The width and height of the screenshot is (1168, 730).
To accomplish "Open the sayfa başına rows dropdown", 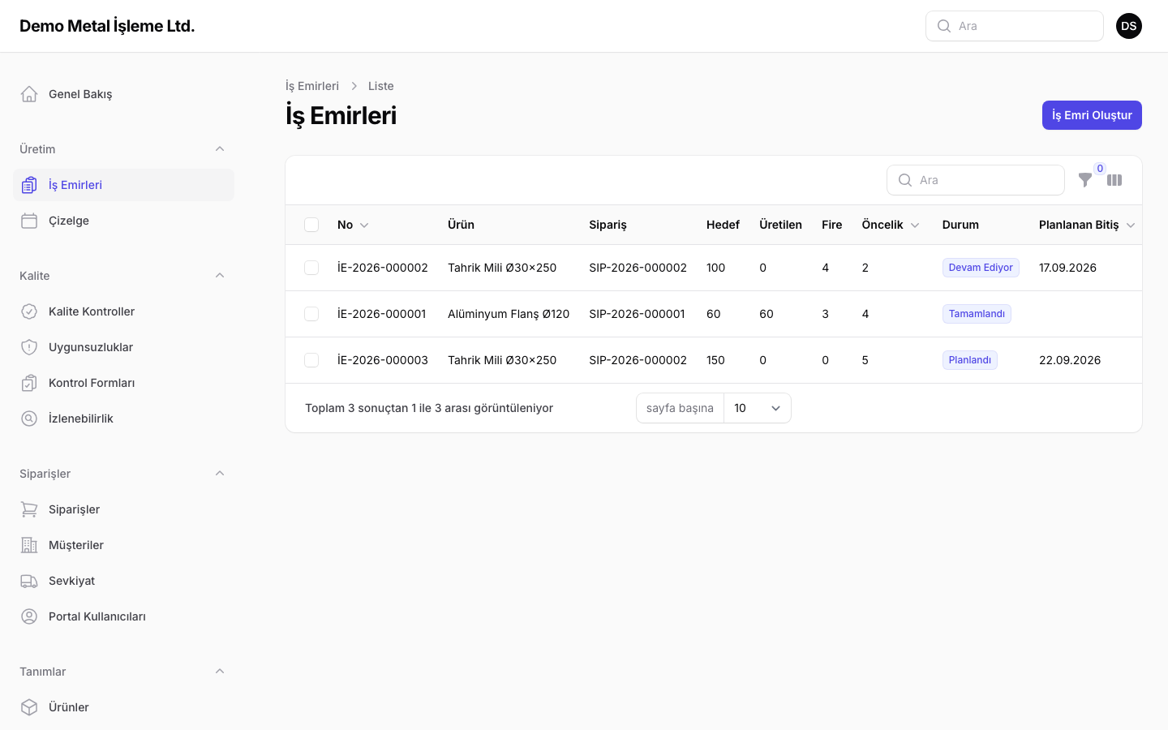I will (758, 408).
